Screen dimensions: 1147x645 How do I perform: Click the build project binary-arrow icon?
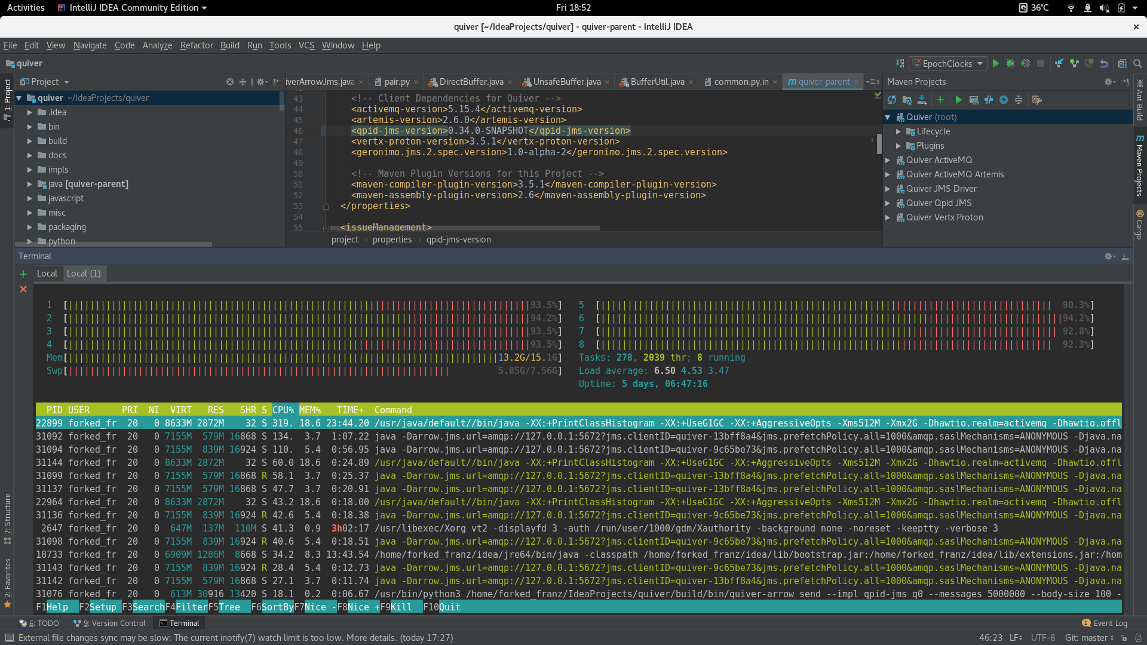click(x=900, y=63)
